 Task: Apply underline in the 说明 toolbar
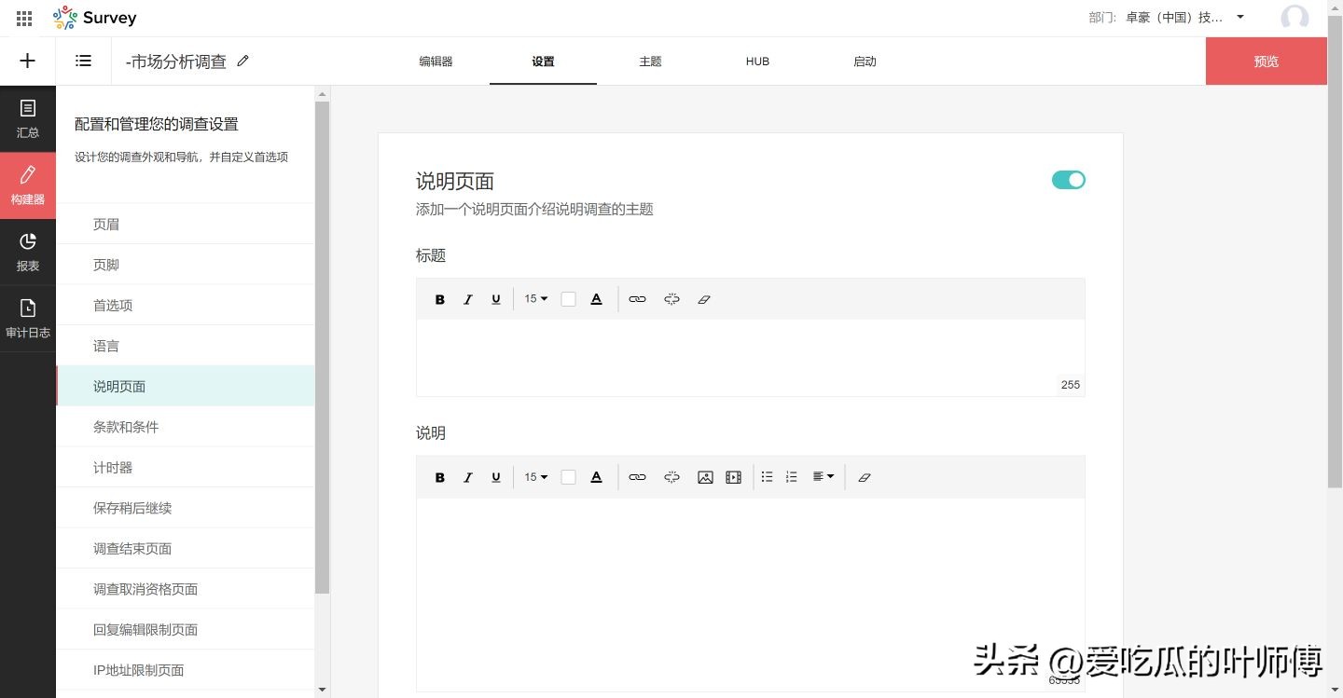point(495,476)
